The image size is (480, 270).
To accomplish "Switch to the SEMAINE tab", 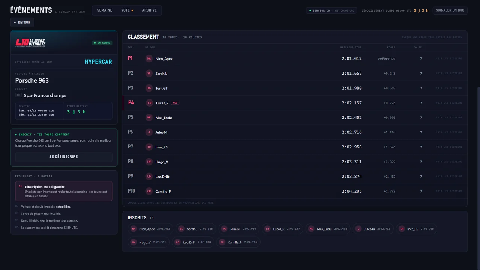I will point(105,10).
